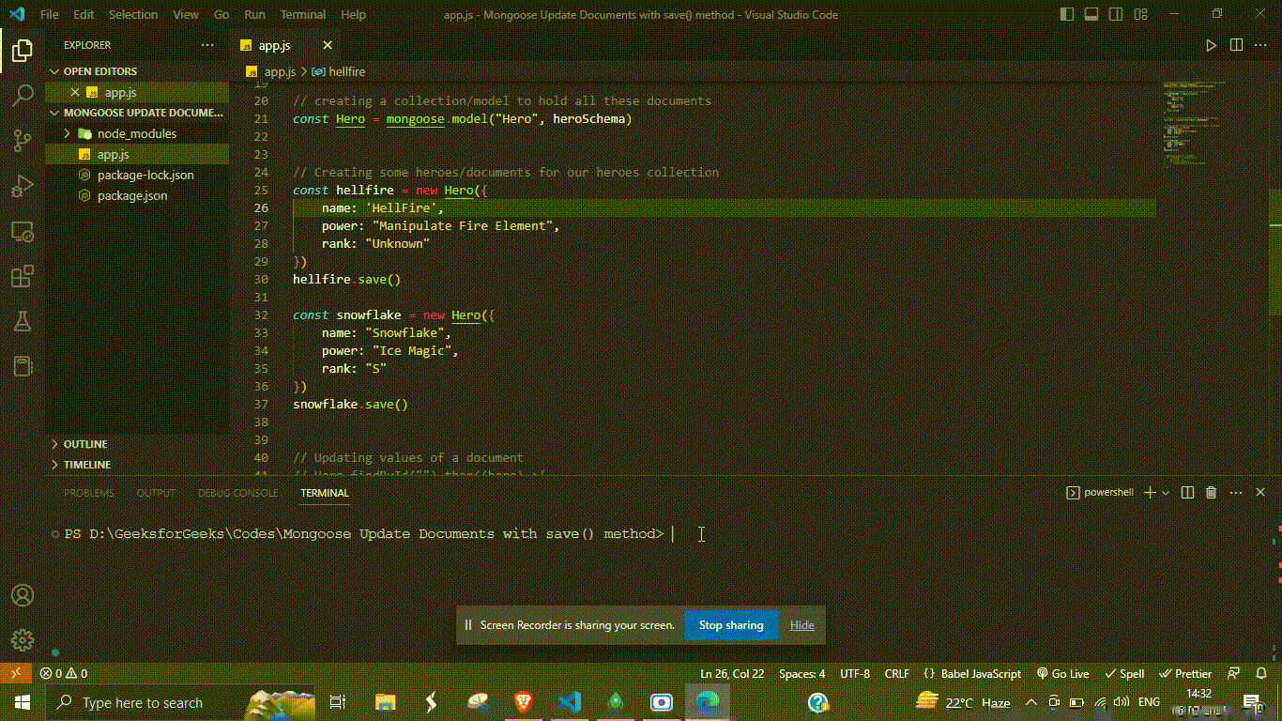The width and height of the screenshot is (1282, 721).
Task: Click the feedback icon in status bar
Action: [1235, 673]
